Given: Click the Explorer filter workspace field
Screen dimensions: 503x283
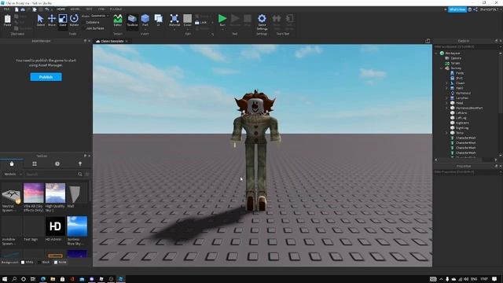Looking at the screenshot, I should point(465,47).
